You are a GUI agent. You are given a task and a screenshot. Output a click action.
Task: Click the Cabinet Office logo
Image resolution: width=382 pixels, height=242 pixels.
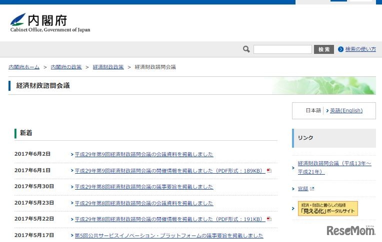[50, 22]
